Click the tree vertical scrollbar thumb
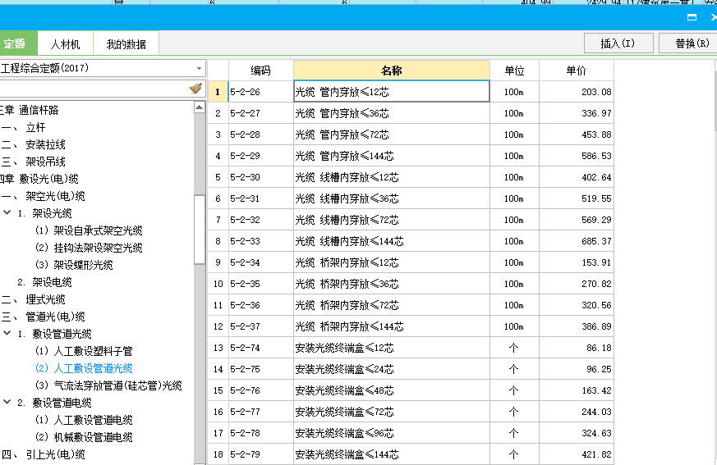The width and height of the screenshot is (717, 465). click(x=200, y=230)
